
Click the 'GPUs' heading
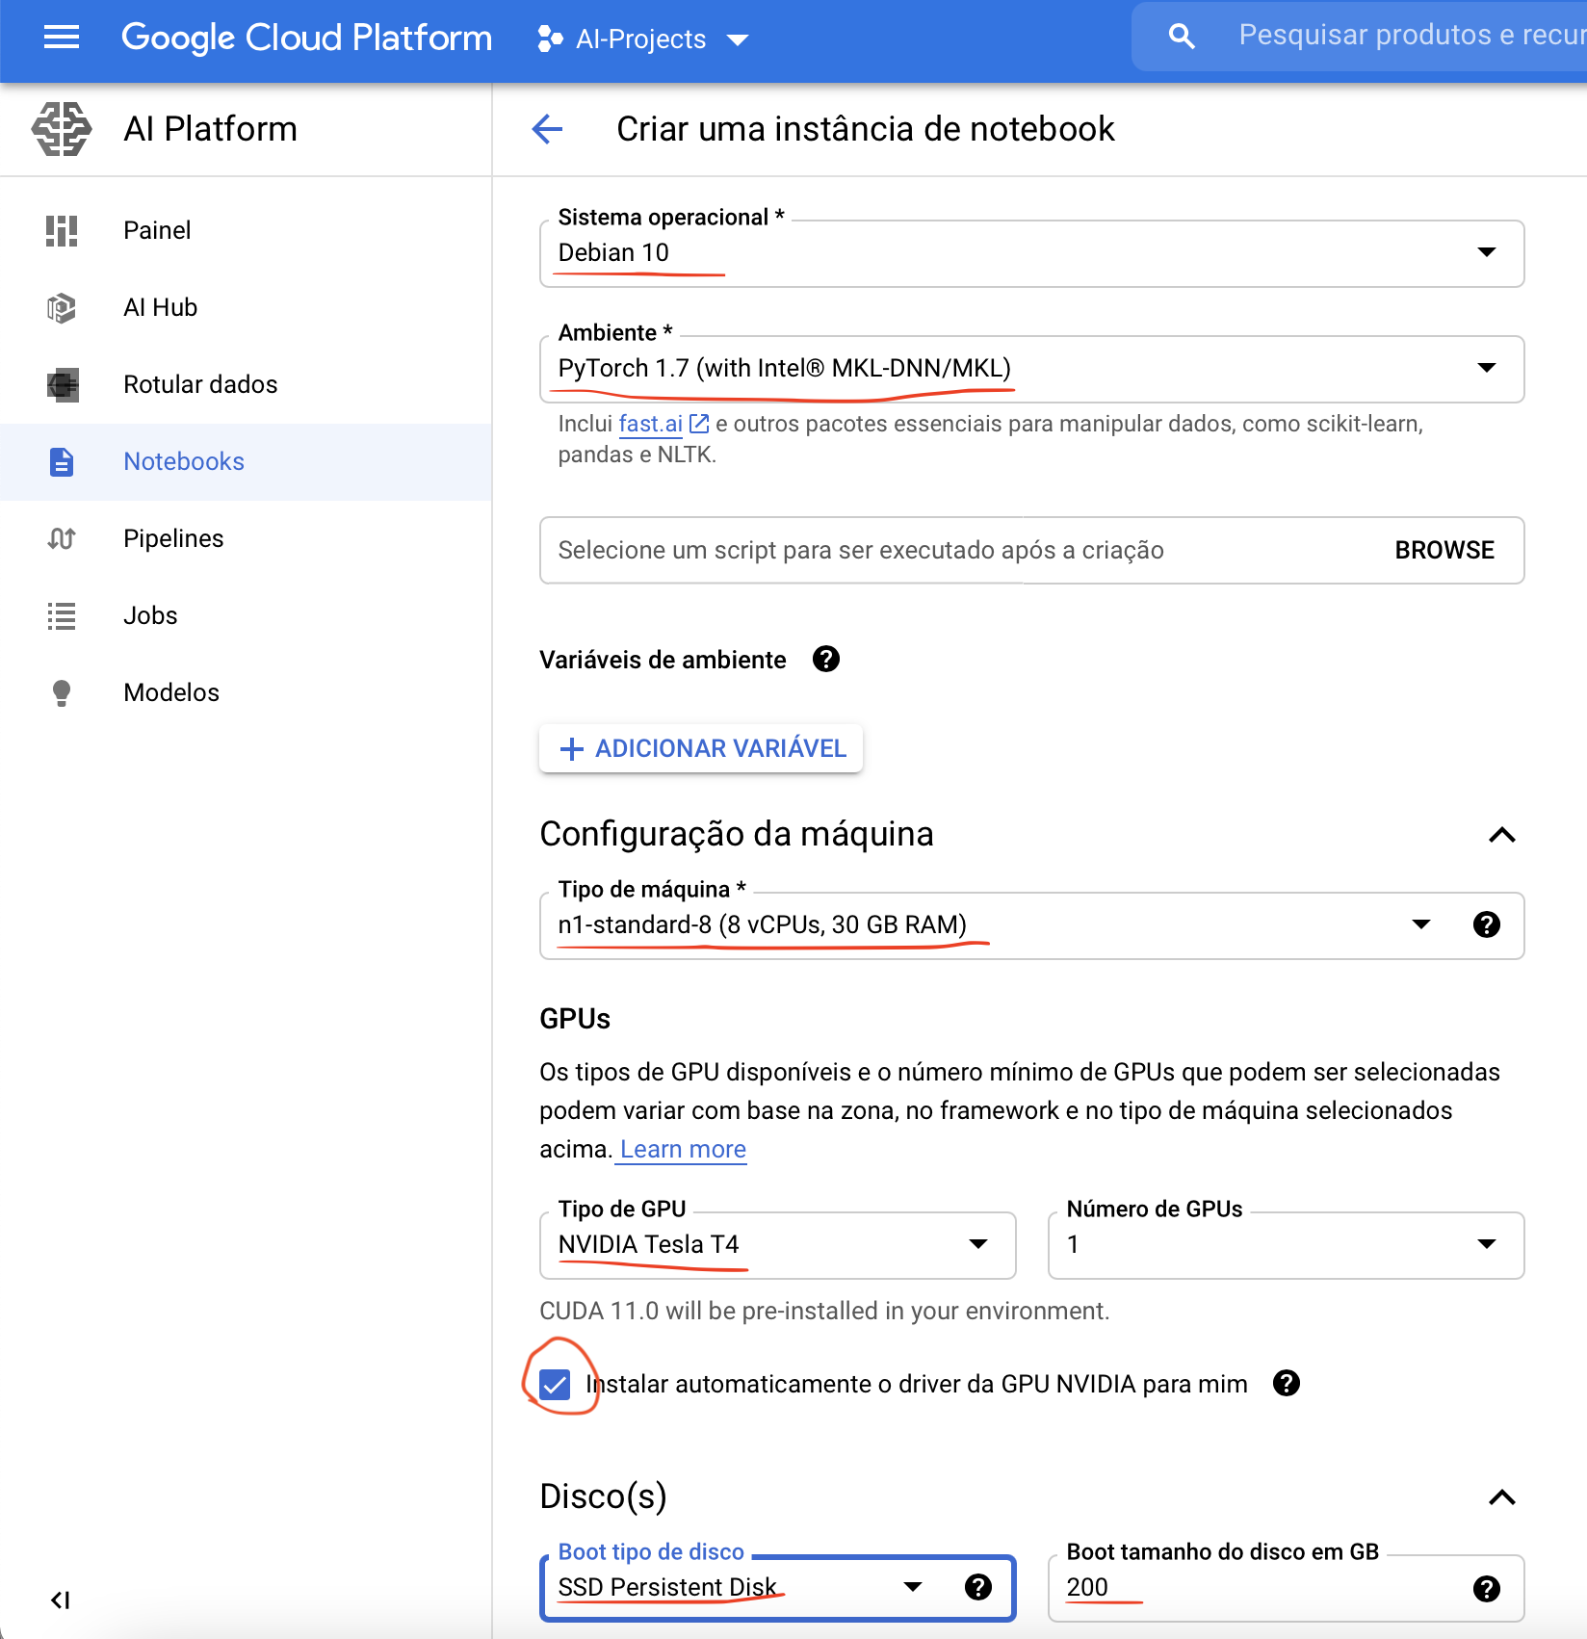coord(575,1019)
